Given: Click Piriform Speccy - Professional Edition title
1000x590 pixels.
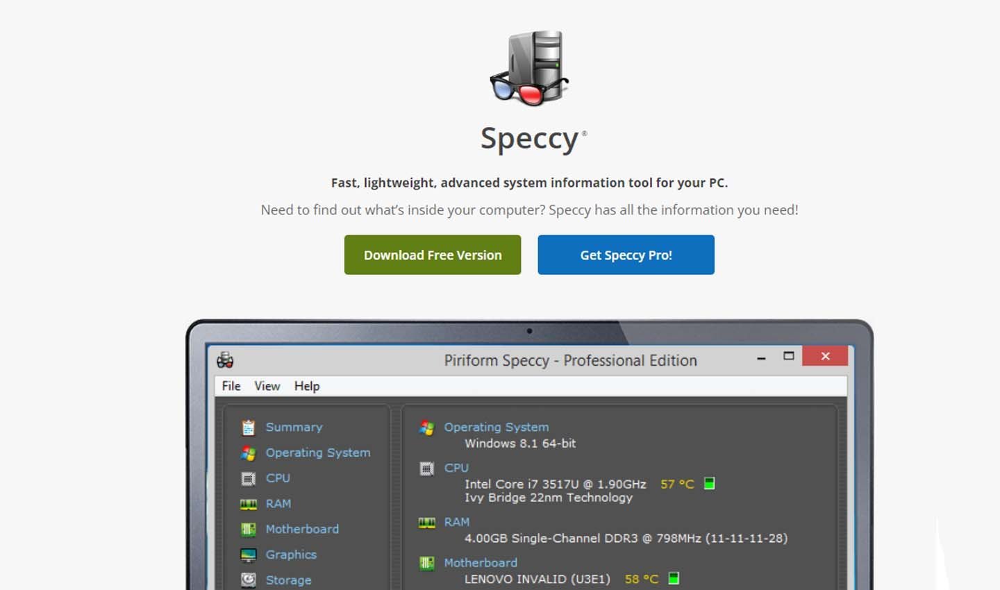Looking at the screenshot, I should click(x=570, y=360).
